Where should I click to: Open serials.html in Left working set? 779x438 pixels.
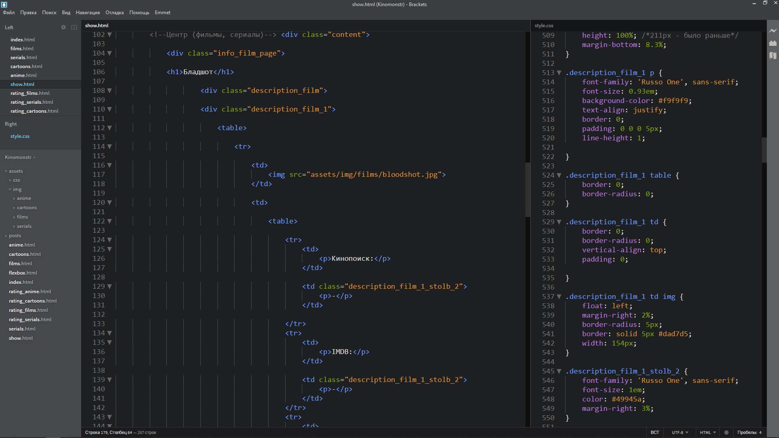[24, 58]
